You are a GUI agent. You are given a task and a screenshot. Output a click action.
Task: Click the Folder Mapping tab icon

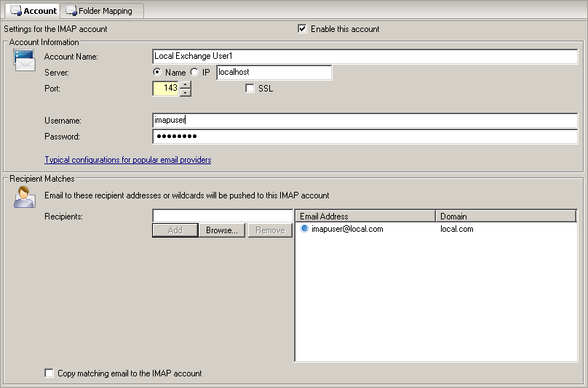[x=71, y=11]
